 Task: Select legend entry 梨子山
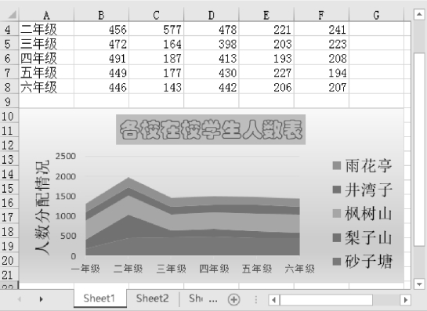(x=363, y=237)
